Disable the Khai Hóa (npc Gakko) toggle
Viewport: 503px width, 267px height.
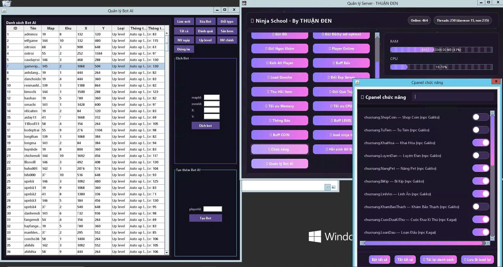click(481, 143)
